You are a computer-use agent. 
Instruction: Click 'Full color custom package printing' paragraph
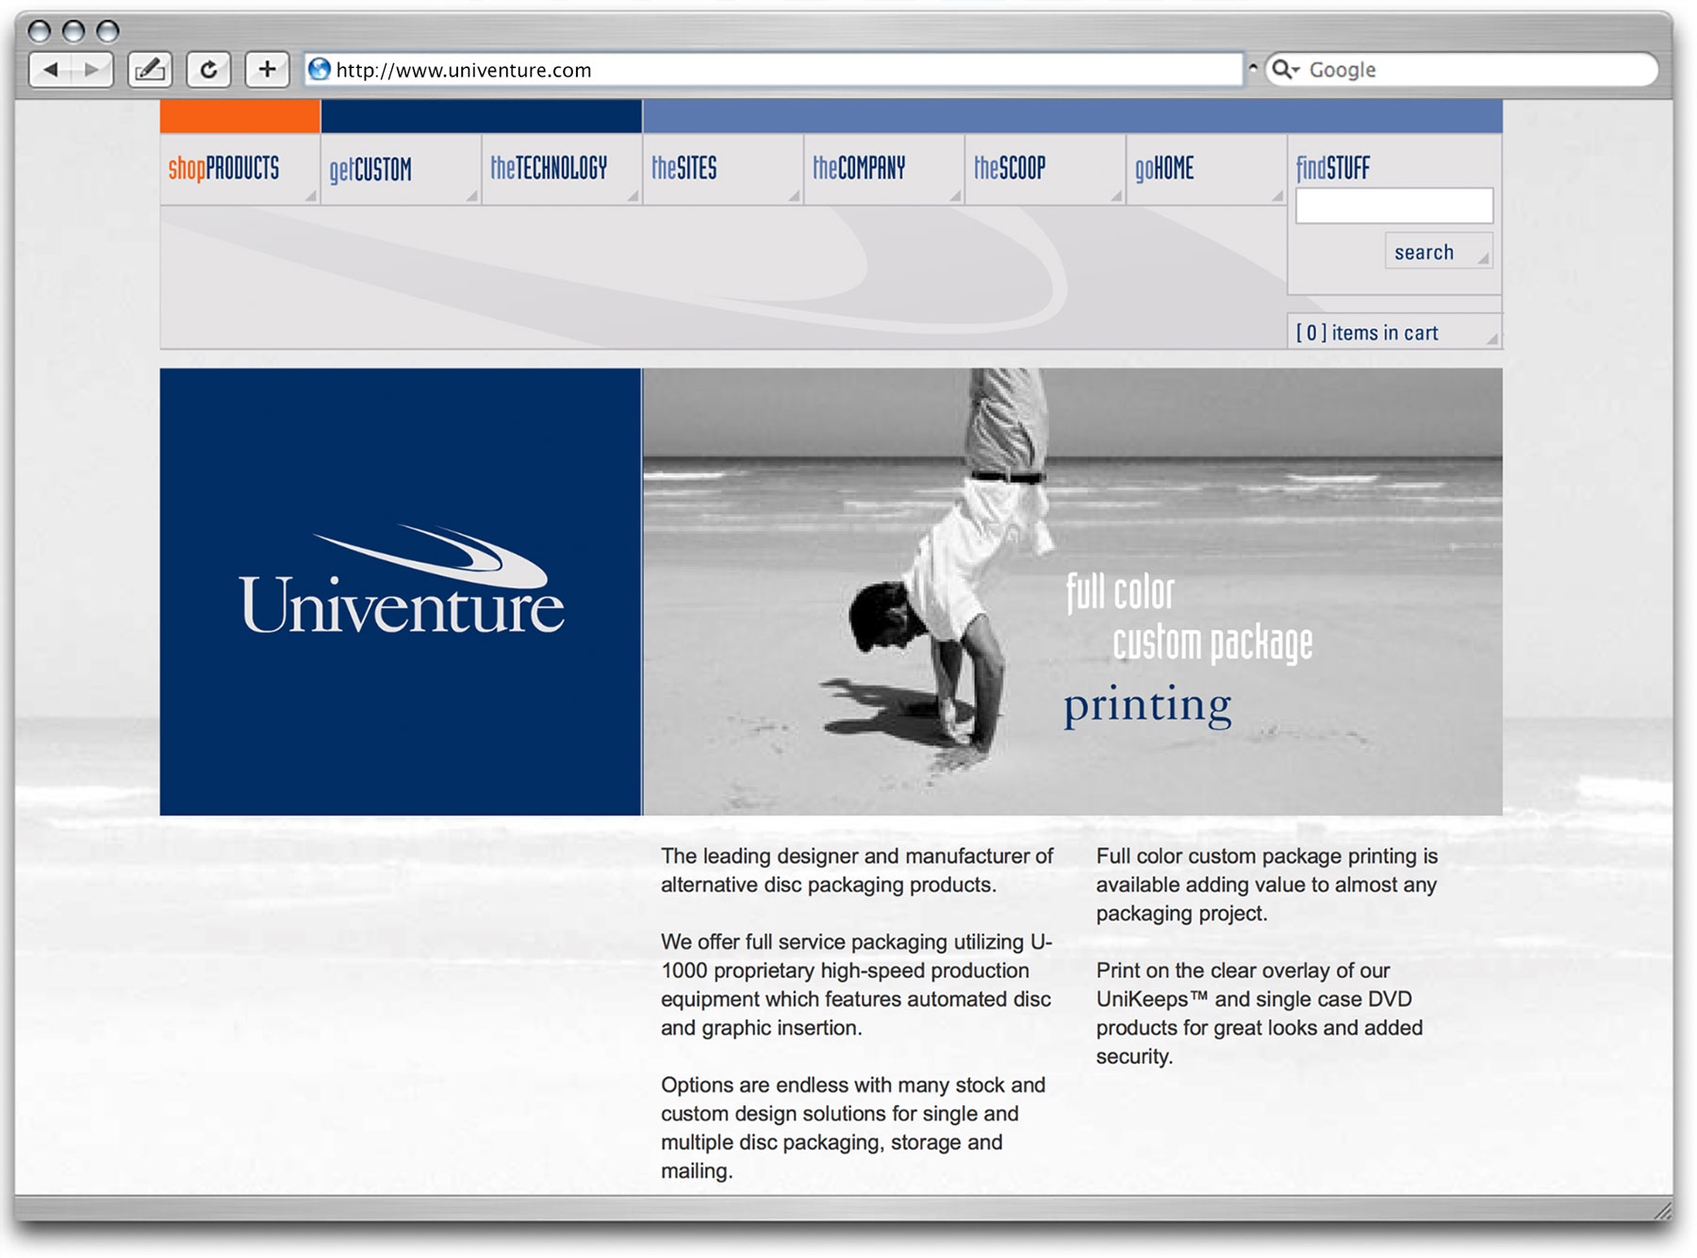coord(1267,885)
